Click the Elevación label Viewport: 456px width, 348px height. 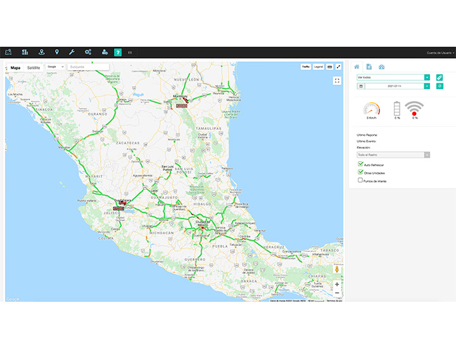tap(364, 147)
